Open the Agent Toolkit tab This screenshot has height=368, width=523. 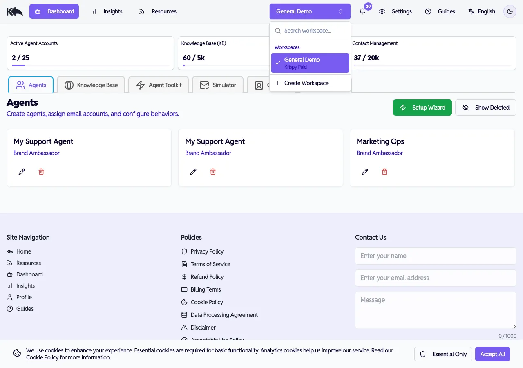click(x=159, y=85)
